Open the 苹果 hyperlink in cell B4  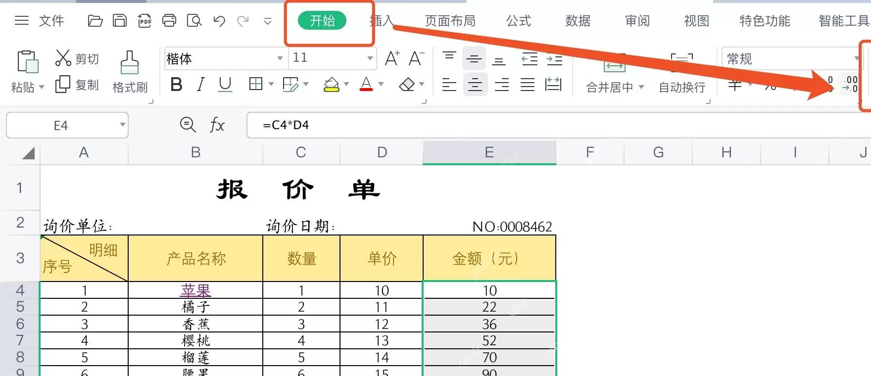pos(196,290)
